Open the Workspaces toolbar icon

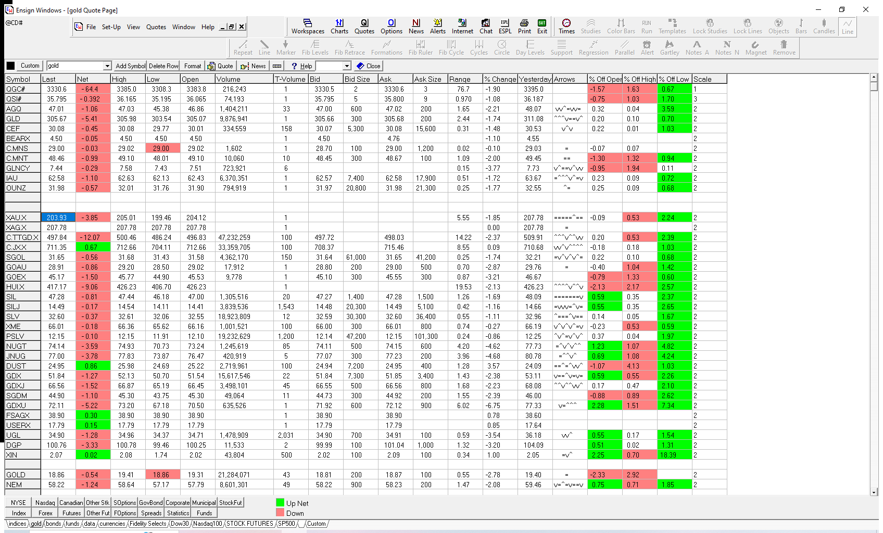(308, 27)
